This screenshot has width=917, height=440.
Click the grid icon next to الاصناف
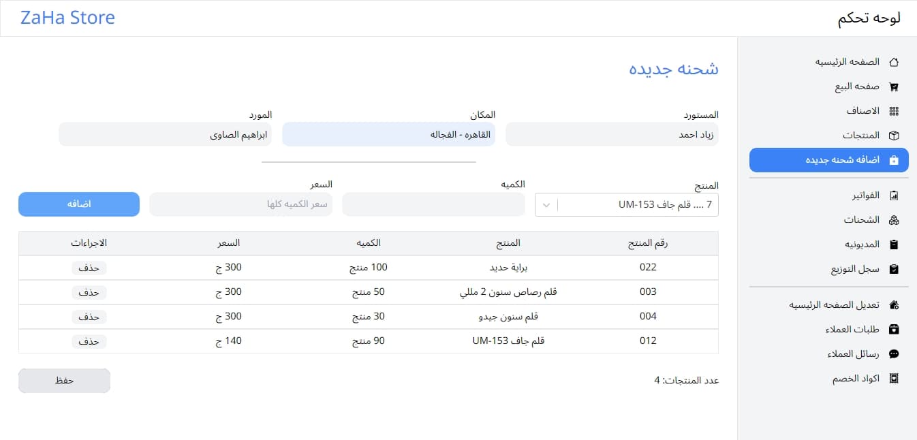895,111
